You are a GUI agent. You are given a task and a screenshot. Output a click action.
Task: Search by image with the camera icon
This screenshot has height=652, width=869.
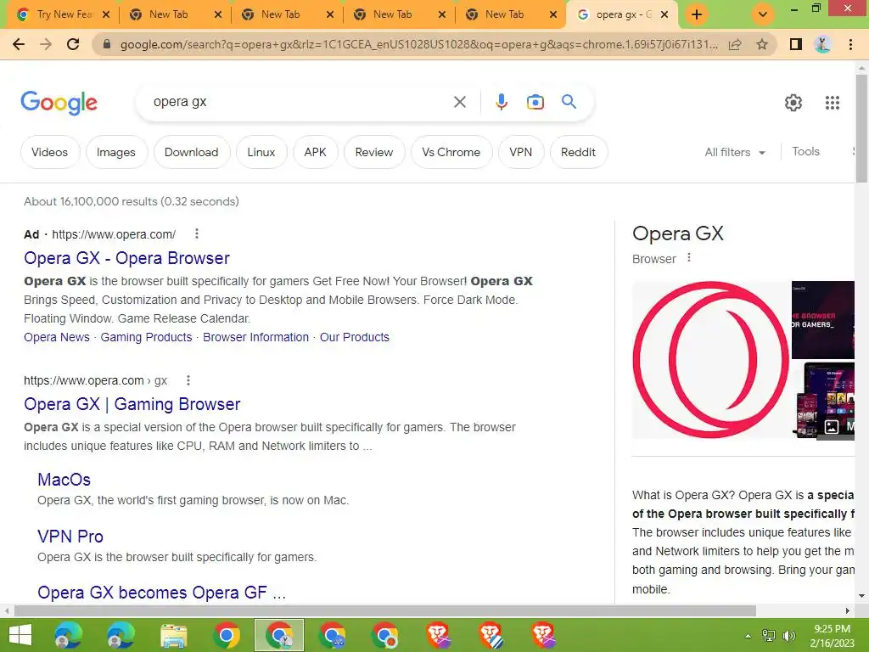pos(535,102)
